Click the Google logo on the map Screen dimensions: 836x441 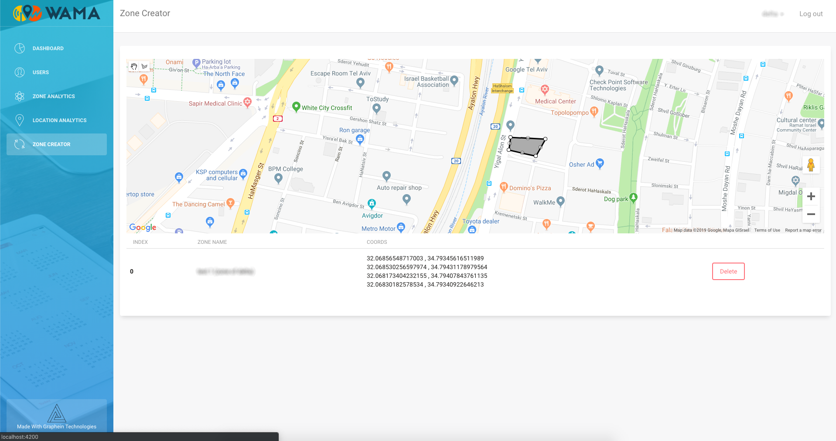pos(143,227)
